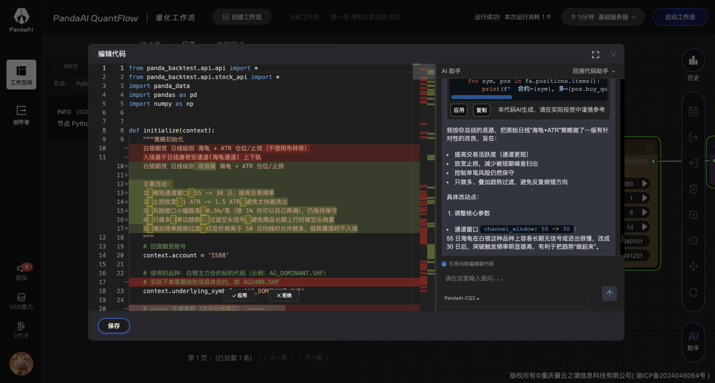
Task: Click AI heading 1. 调整核心参数
Action: (469, 213)
